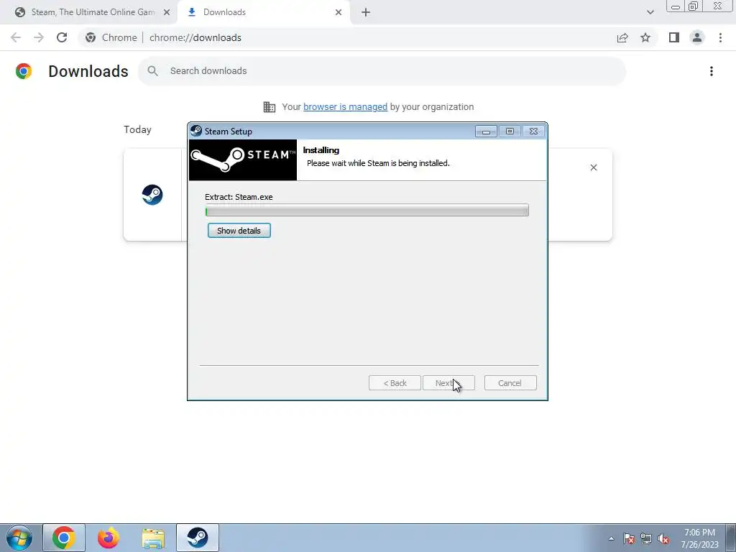The width and height of the screenshot is (736, 552).
Task: Launch Firefox from the taskbar
Action: pos(109,538)
